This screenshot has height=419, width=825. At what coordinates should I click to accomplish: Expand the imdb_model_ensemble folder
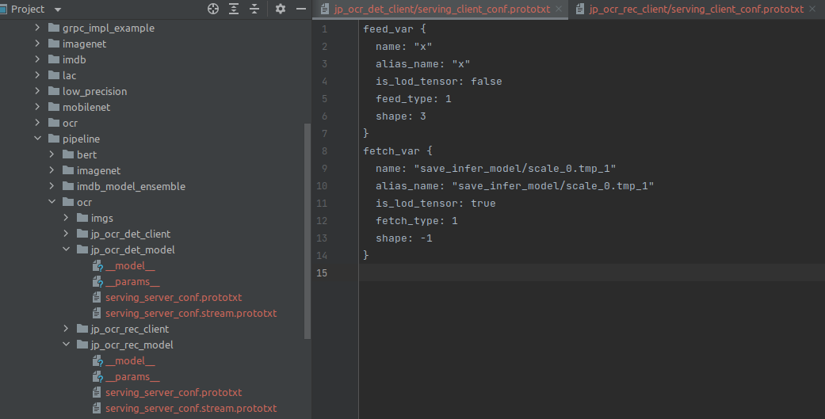click(52, 186)
